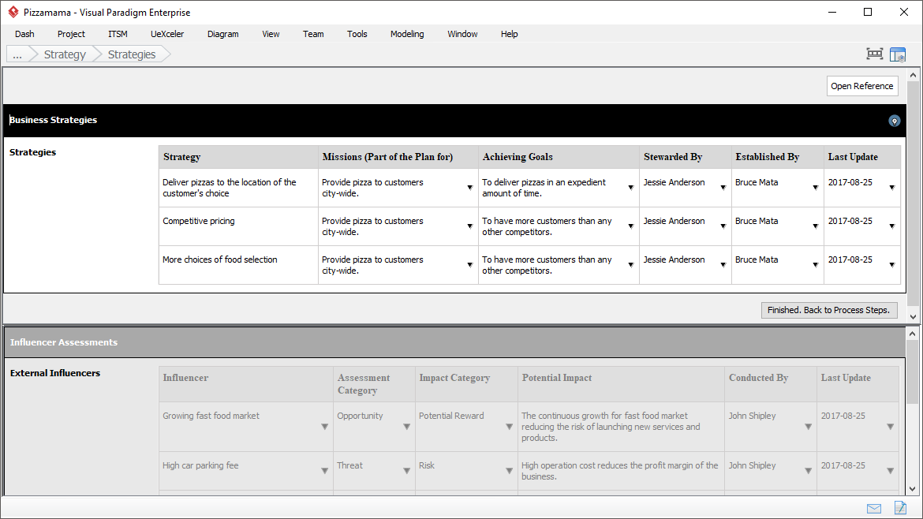The image size is (923, 519).
Task: Open Established By dropdown for Competitive pricing row
Action: point(815,226)
